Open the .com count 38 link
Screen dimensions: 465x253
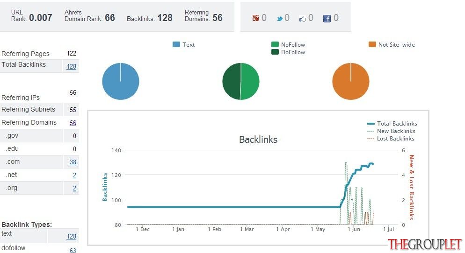coord(73,162)
